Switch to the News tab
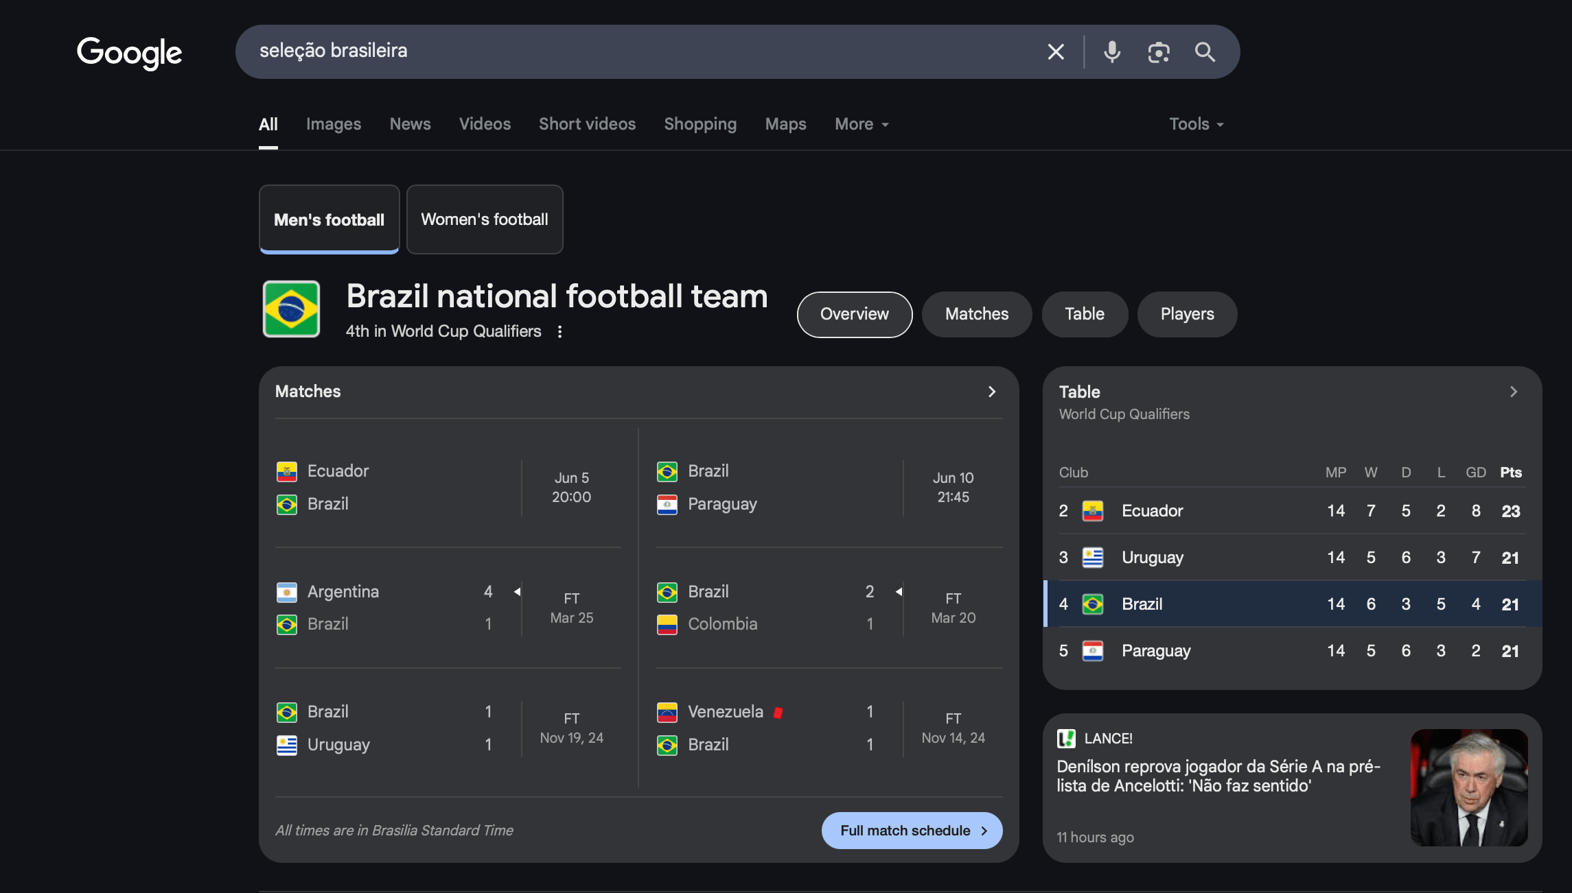The width and height of the screenshot is (1572, 893). click(x=410, y=124)
